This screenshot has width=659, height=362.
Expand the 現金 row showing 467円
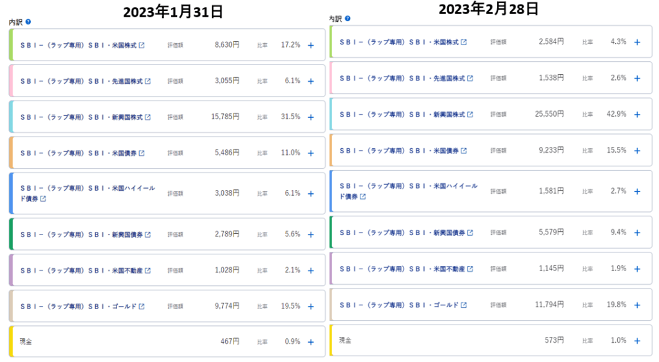[311, 342]
